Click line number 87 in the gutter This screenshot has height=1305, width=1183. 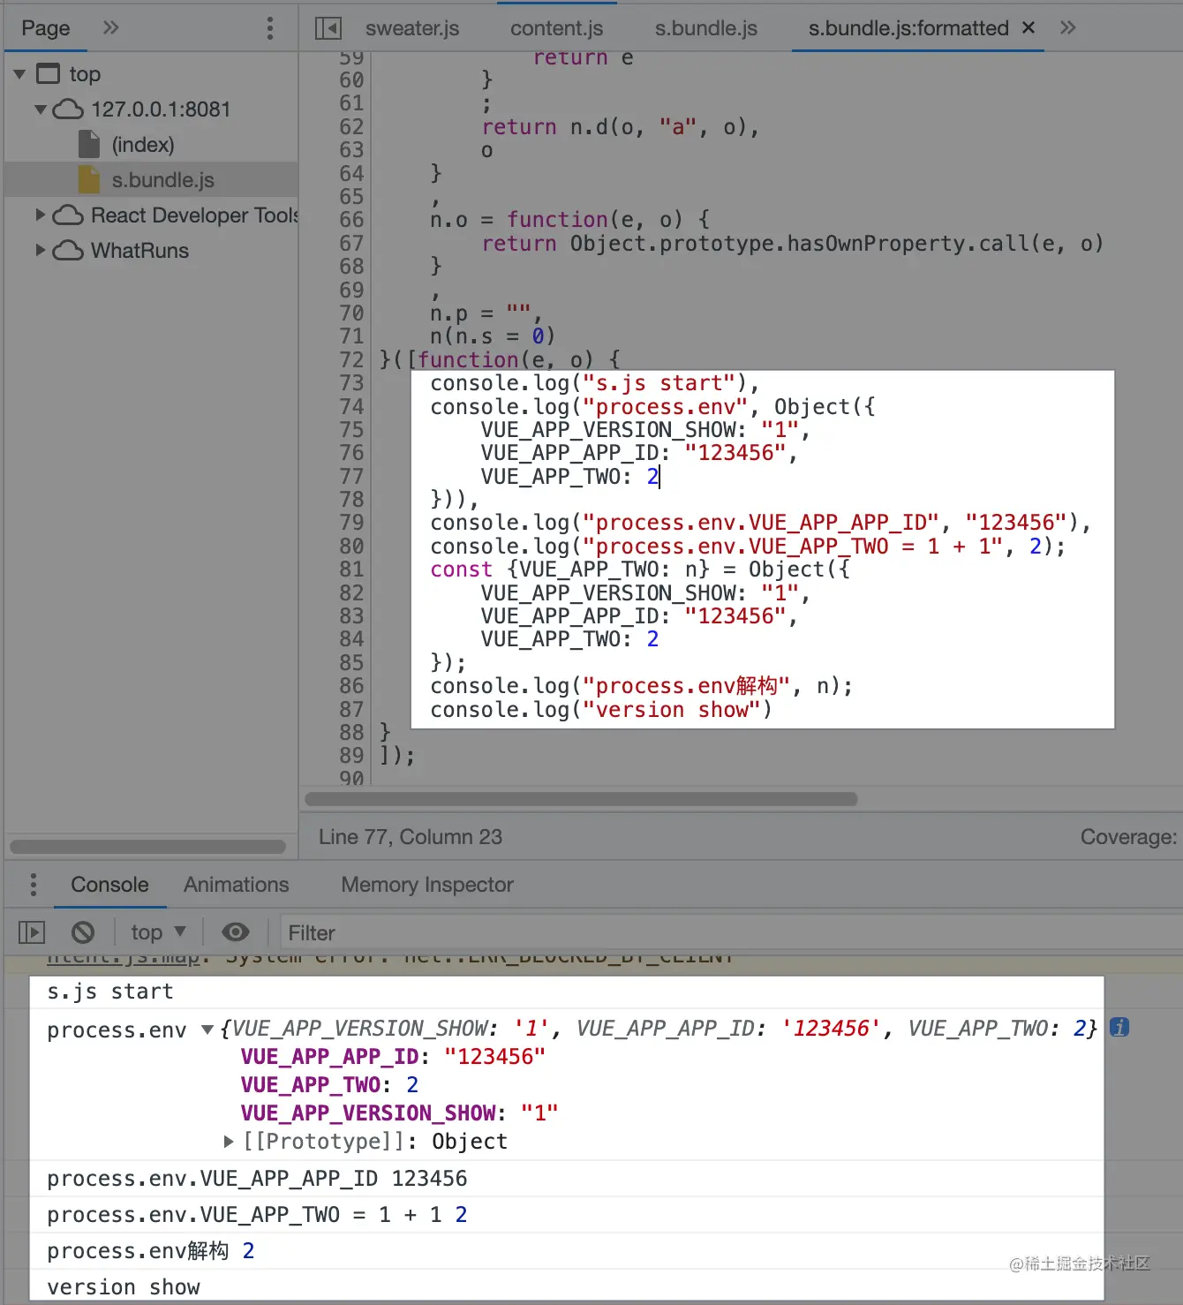point(351,710)
